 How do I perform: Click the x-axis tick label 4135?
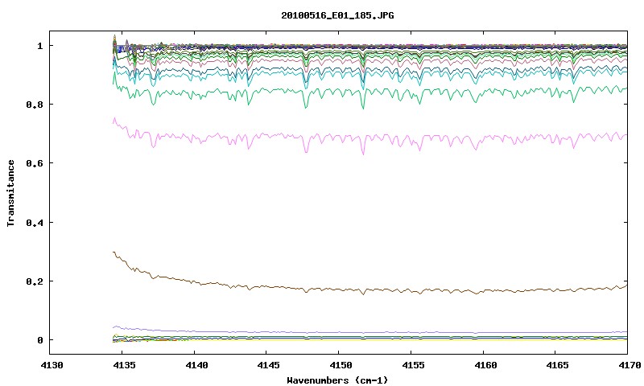pos(124,364)
